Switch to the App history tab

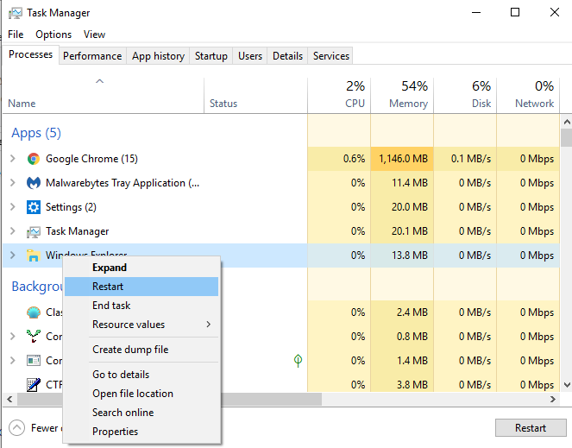(x=158, y=56)
